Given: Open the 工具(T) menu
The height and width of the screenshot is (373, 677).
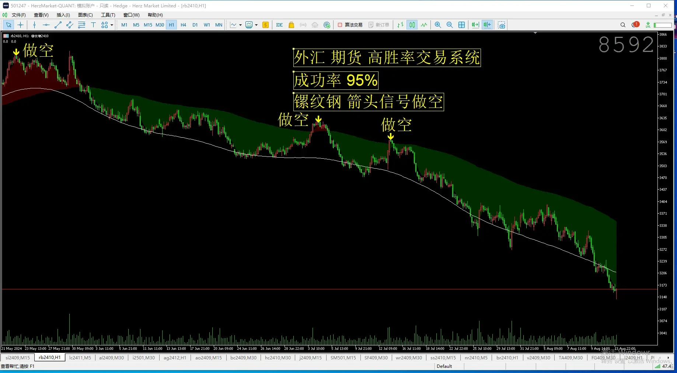Looking at the screenshot, I should [x=108, y=15].
